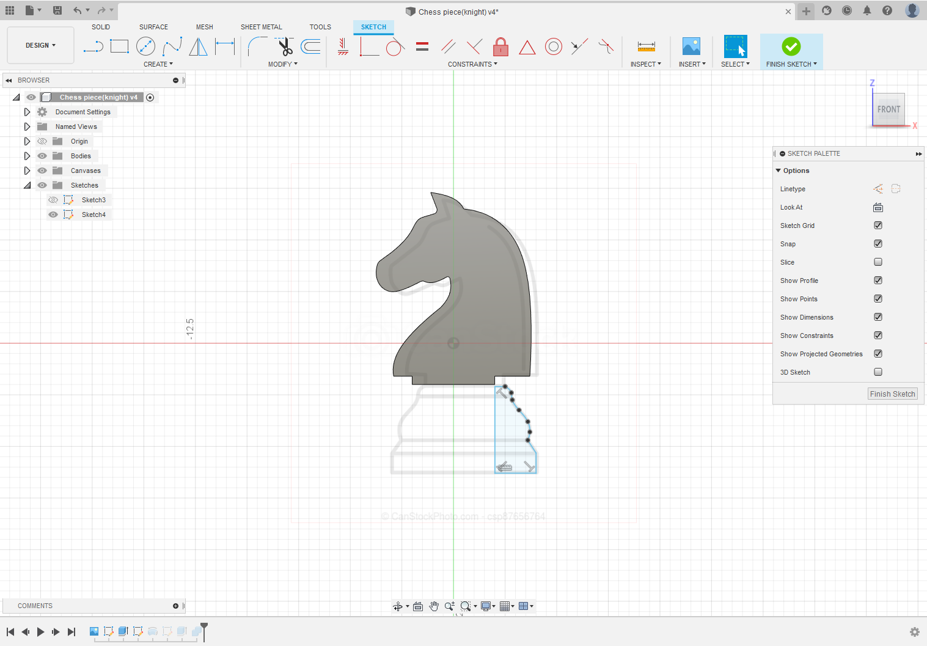Image resolution: width=927 pixels, height=646 pixels.
Task: Apply the Midpoint triangle constraint
Action: [x=527, y=47]
